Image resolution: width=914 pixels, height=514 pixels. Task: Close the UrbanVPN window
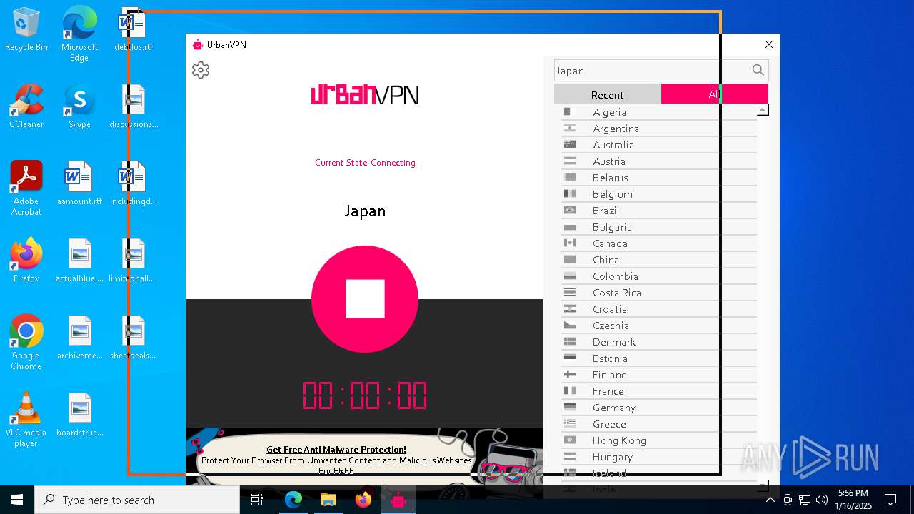[769, 44]
